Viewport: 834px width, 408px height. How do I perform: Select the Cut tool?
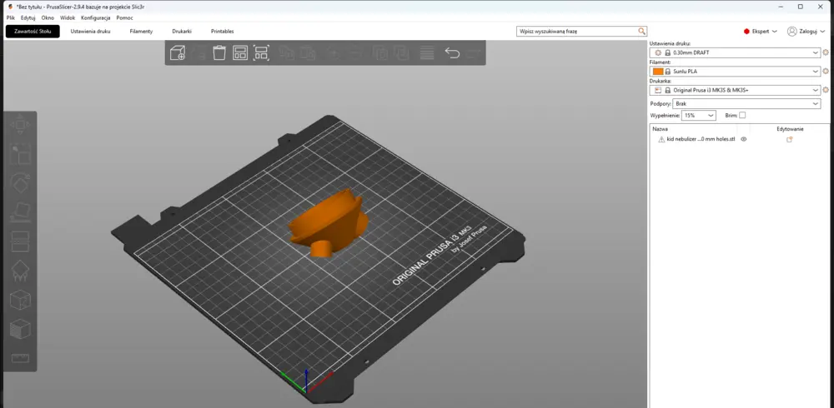(x=20, y=241)
